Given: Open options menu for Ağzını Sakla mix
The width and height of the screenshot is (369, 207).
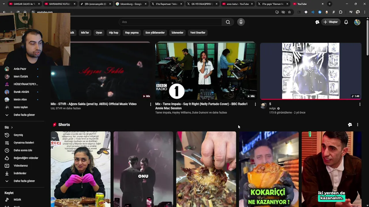Looking at the screenshot, I should tap(150, 104).
